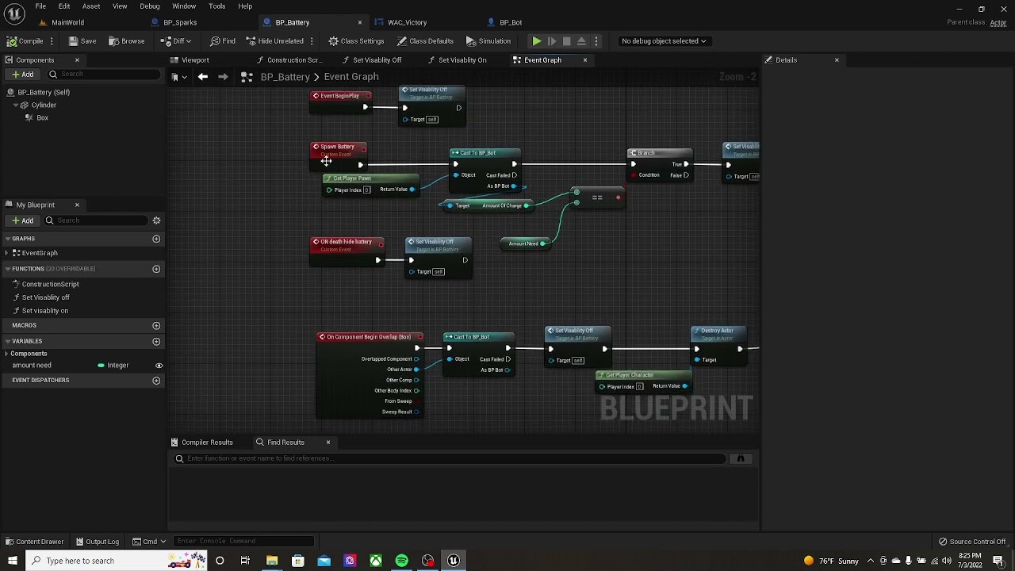Open the Debug menu
Screen dimensions: 1015x571
click(x=150, y=6)
